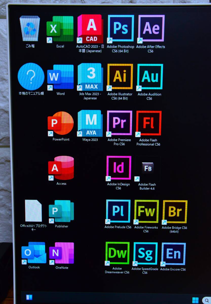Image resolution: width=211 pixels, height=304 pixels.
Task: Open AutoCAD 2023 Japanese shortcut
Action: [x=90, y=29]
